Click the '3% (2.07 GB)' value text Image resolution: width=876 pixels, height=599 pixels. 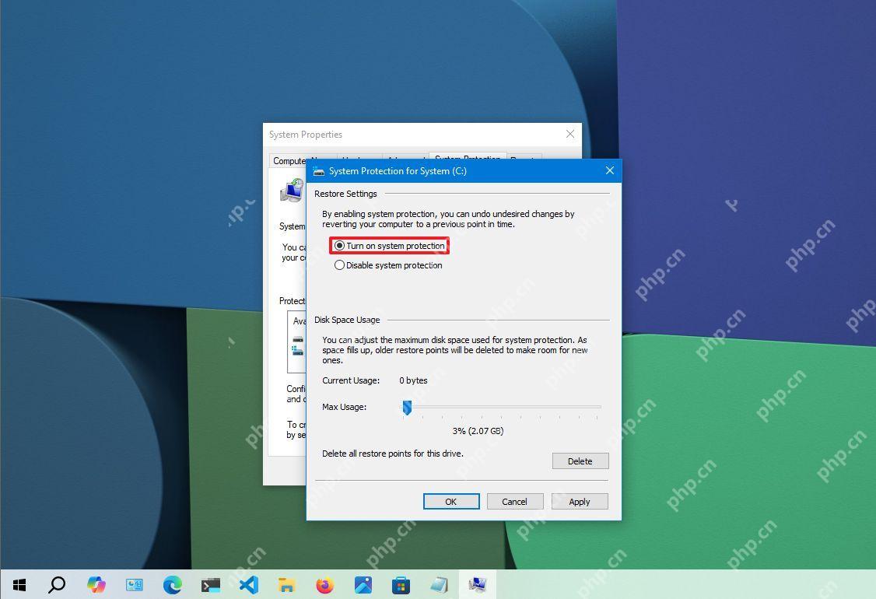(x=478, y=431)
